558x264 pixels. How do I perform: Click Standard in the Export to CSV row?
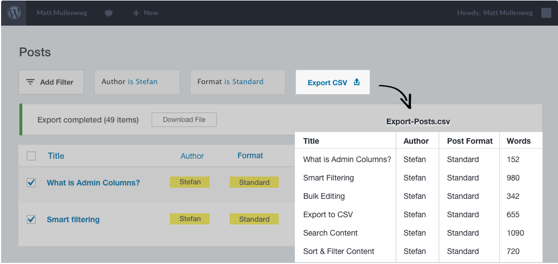[x=463, y=214]
